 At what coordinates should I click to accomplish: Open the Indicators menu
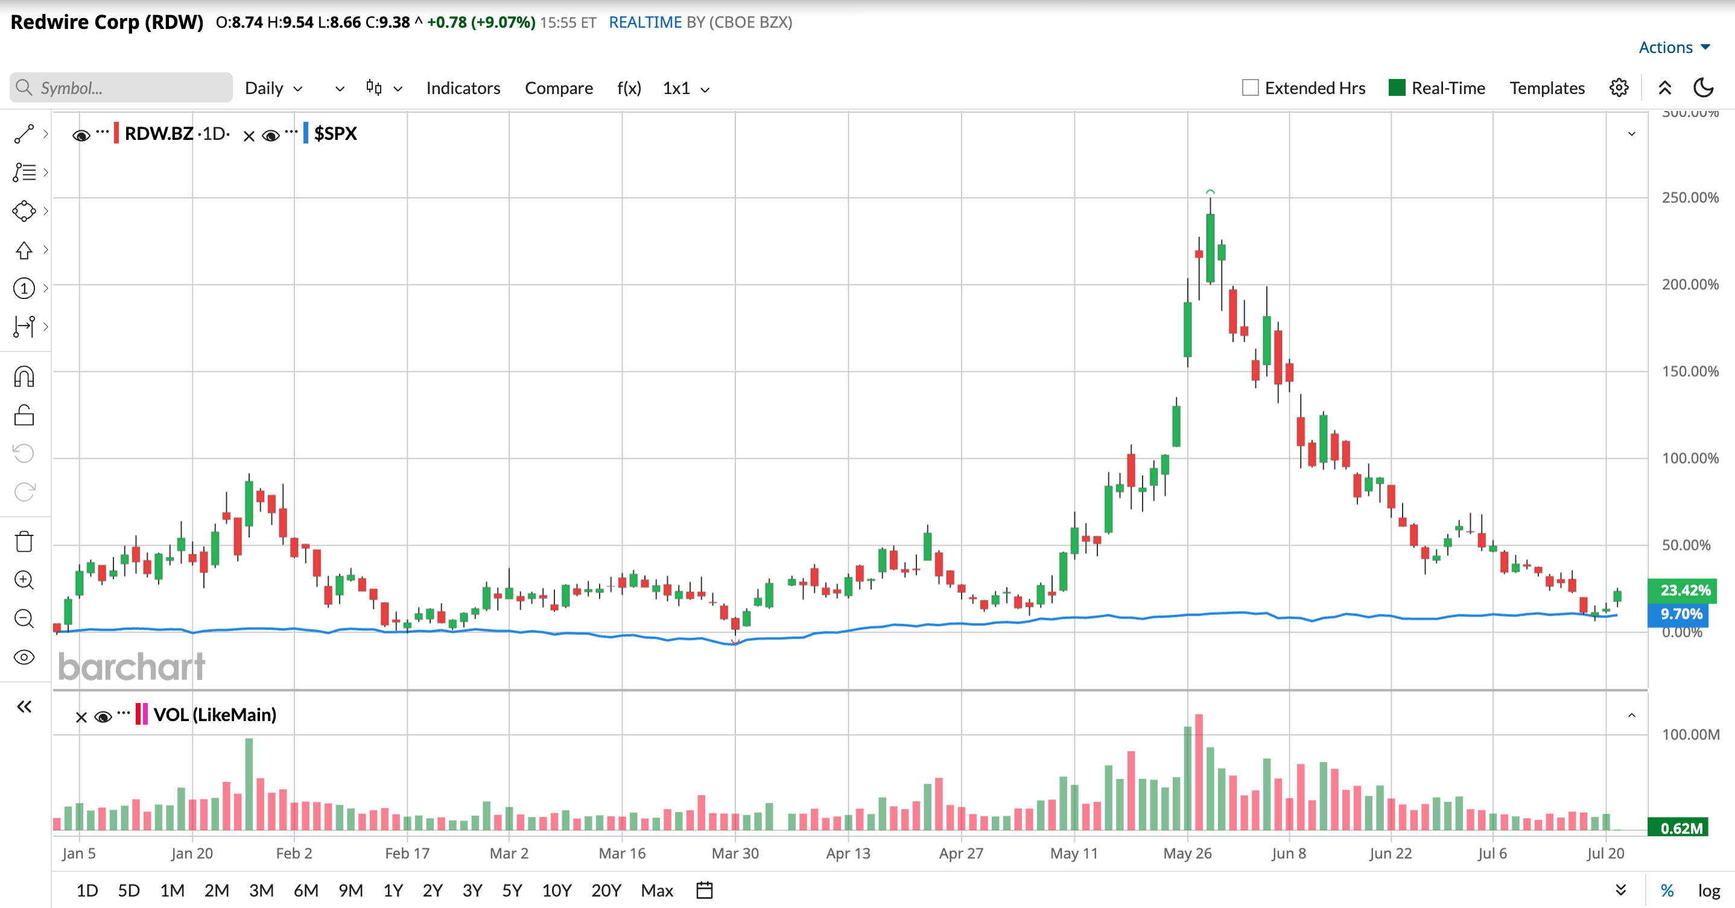[x=463, y=87]
